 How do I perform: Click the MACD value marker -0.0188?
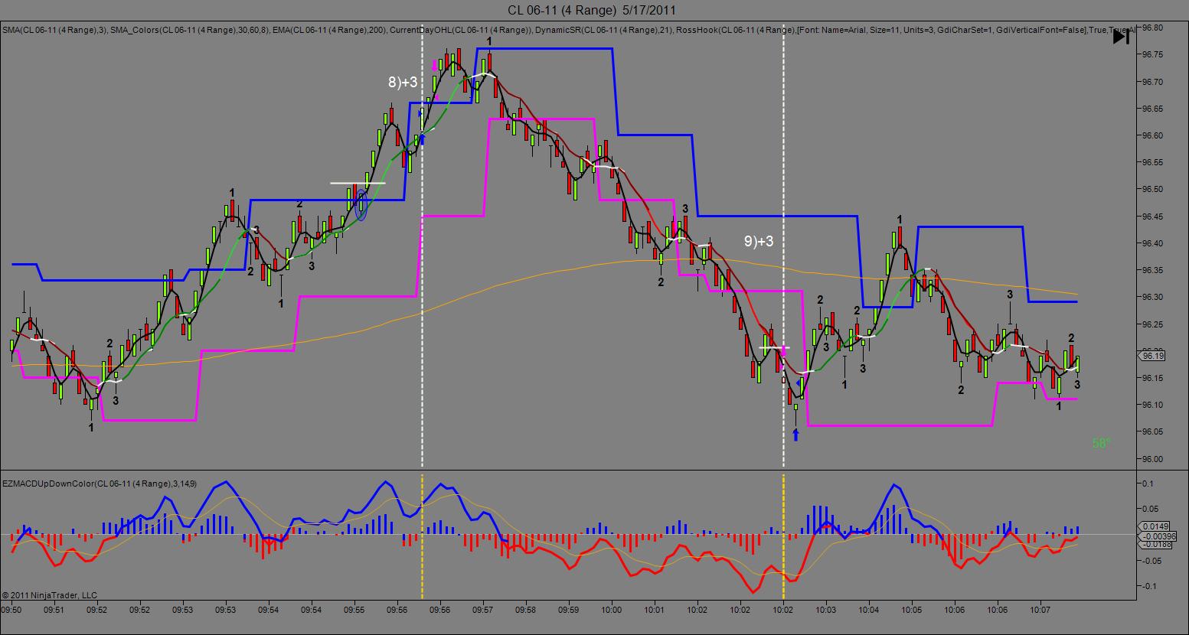click(x=1154, y=545)
